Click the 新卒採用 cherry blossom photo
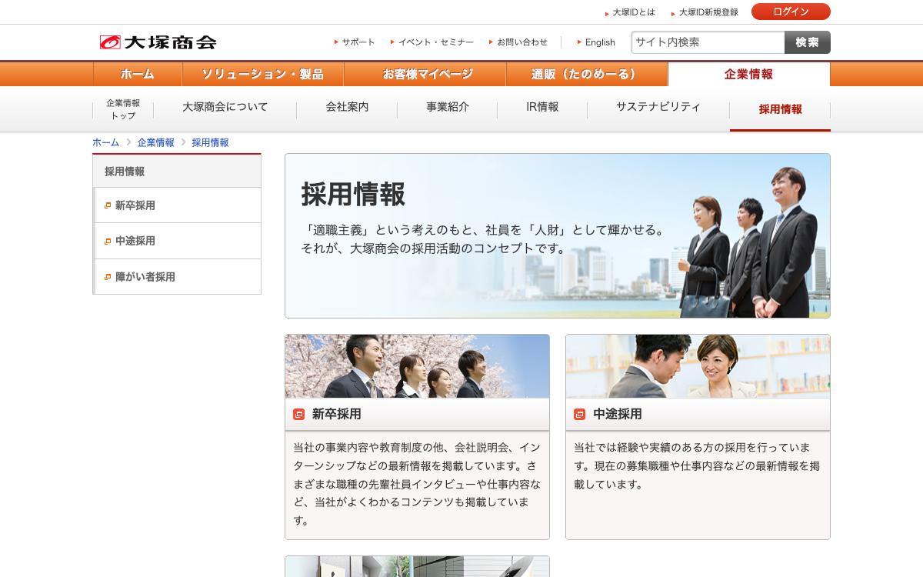The image size is (923, 577). 417,366
